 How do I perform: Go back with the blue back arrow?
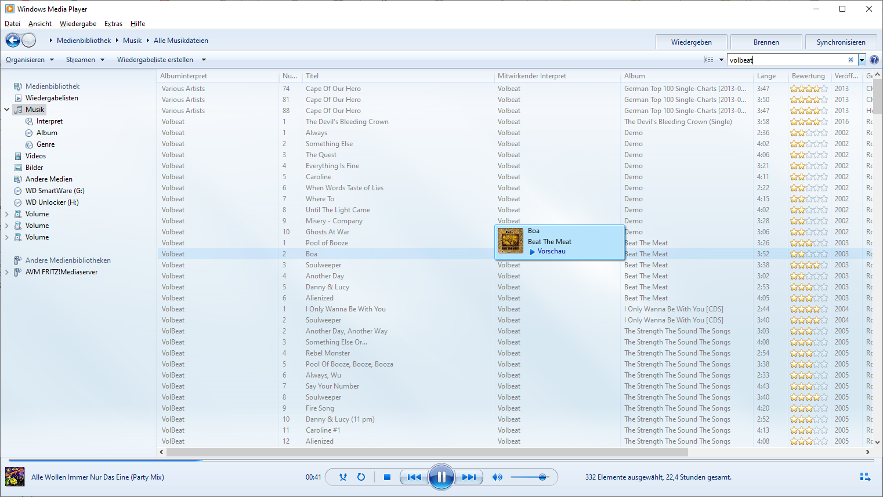(13, 40)
